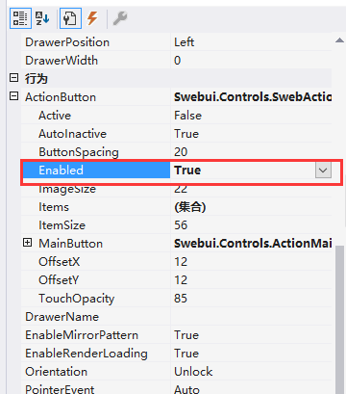346x394 pixels.
Task: Sort properties alphabetically icon
Action: click(x=42, y=18)
